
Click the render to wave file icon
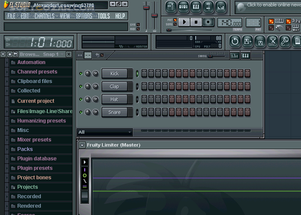click(260, 41)
